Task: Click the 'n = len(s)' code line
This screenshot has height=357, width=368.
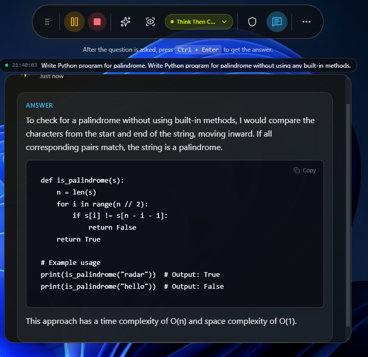Action: 76,192
